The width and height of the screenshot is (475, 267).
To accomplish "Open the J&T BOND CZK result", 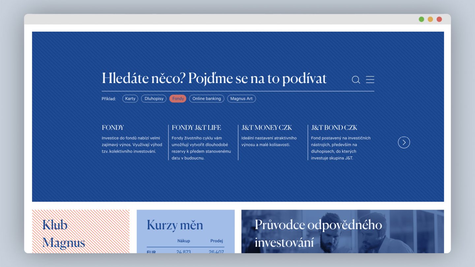I will 334,128.
